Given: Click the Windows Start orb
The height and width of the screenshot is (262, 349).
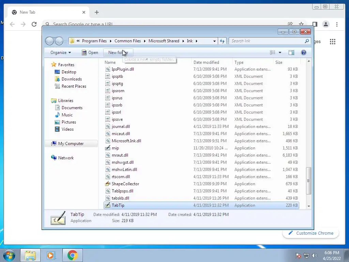Looking at the screenshot, I should point(9,255).
